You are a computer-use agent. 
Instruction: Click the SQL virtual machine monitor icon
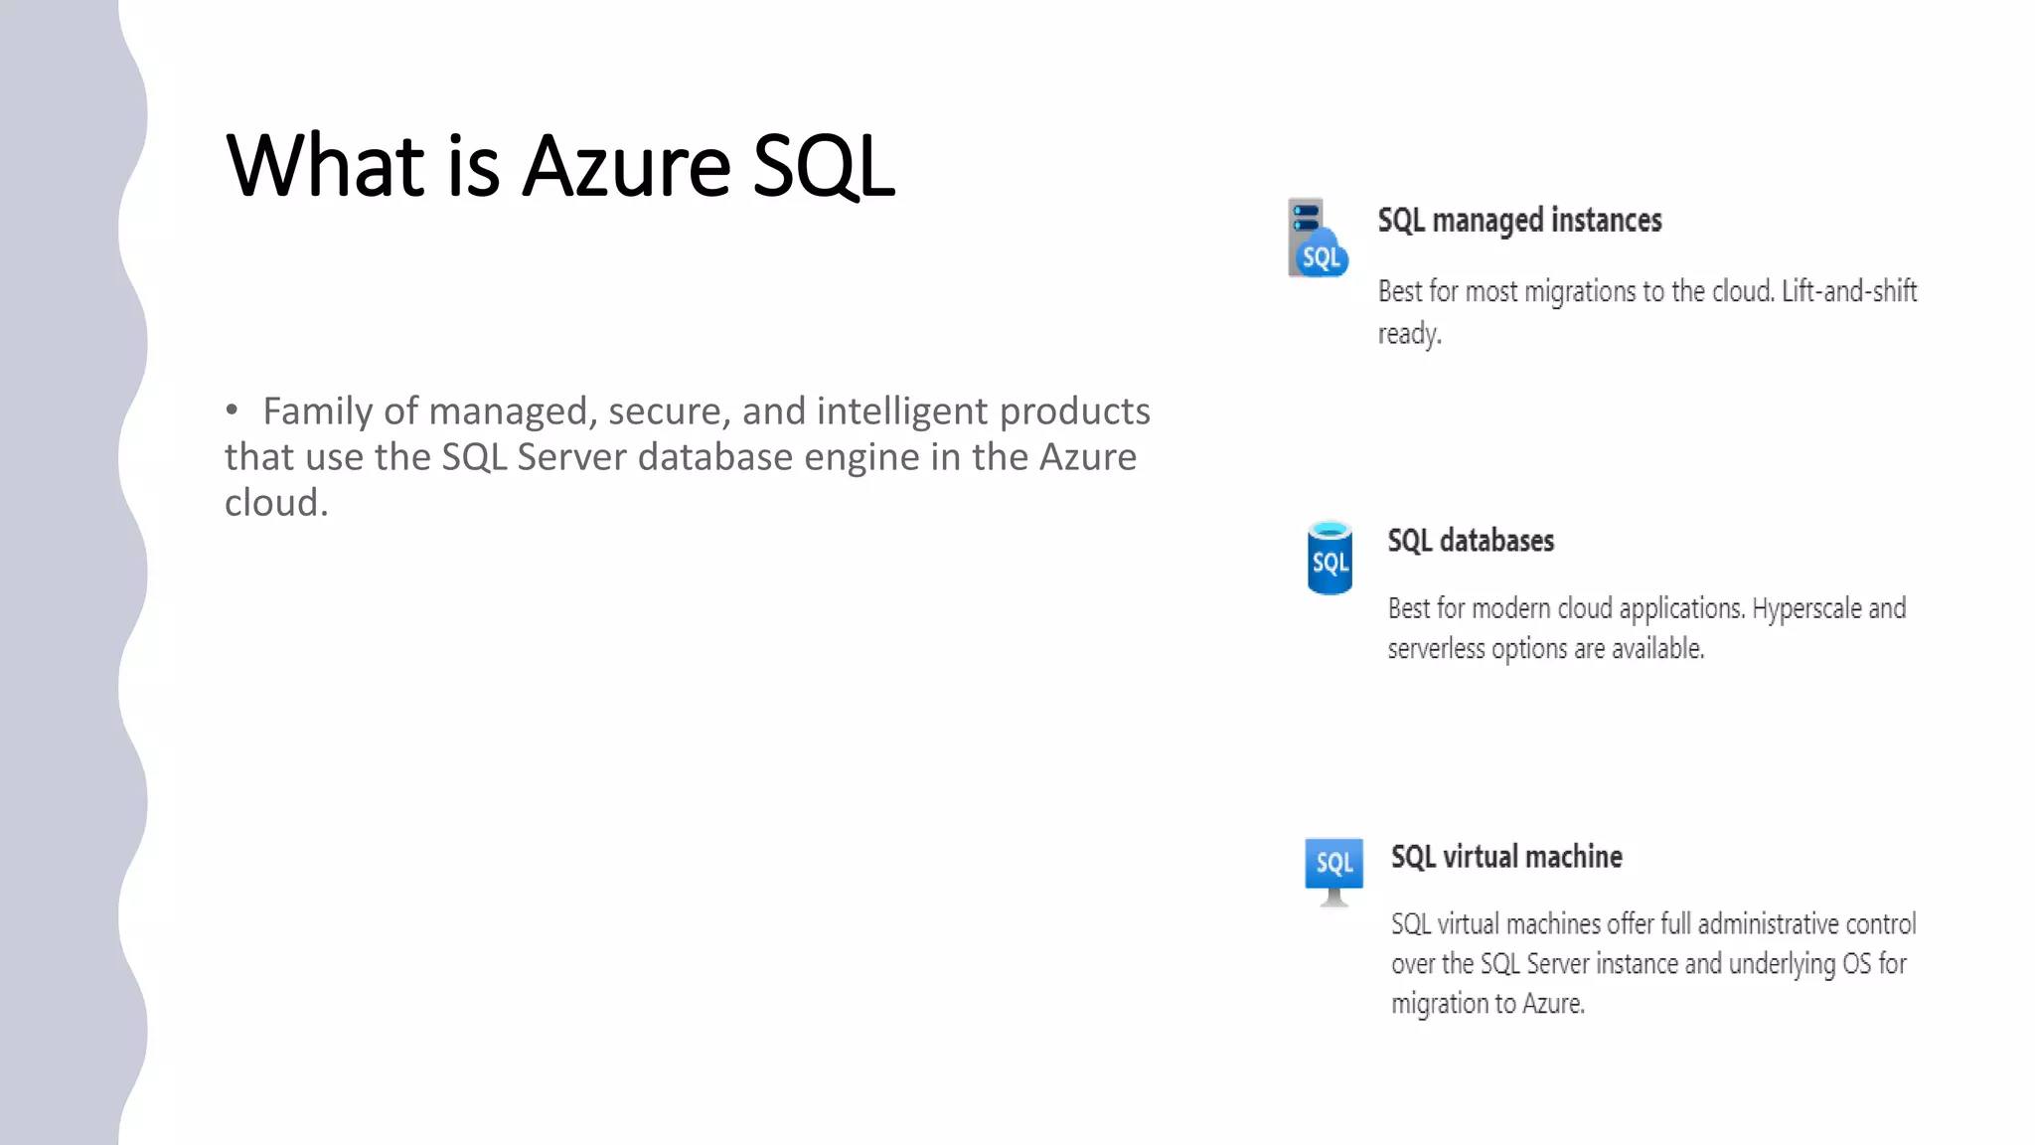tap(1333, 871)
